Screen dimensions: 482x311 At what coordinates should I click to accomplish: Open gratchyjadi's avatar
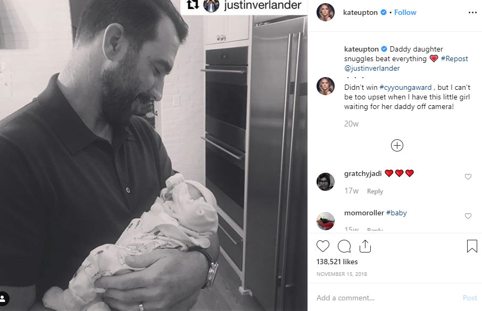click(326, 182)
